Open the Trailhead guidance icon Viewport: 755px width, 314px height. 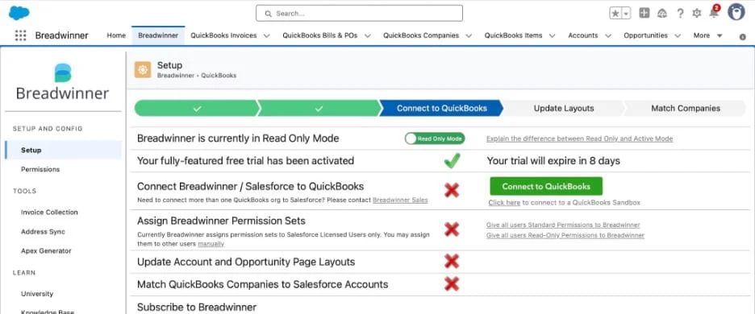[x=662, y=14]
